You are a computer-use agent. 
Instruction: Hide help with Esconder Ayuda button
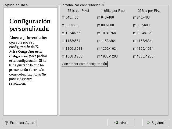click(20, 123)
